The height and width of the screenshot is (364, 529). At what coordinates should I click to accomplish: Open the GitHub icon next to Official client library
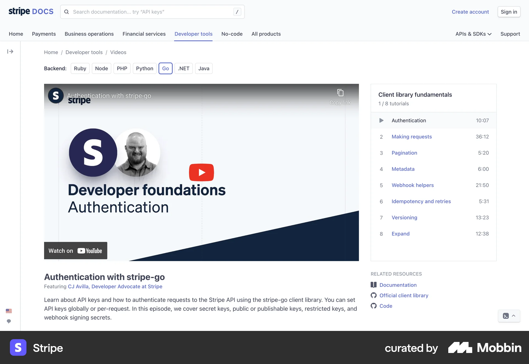pos(374,295)
